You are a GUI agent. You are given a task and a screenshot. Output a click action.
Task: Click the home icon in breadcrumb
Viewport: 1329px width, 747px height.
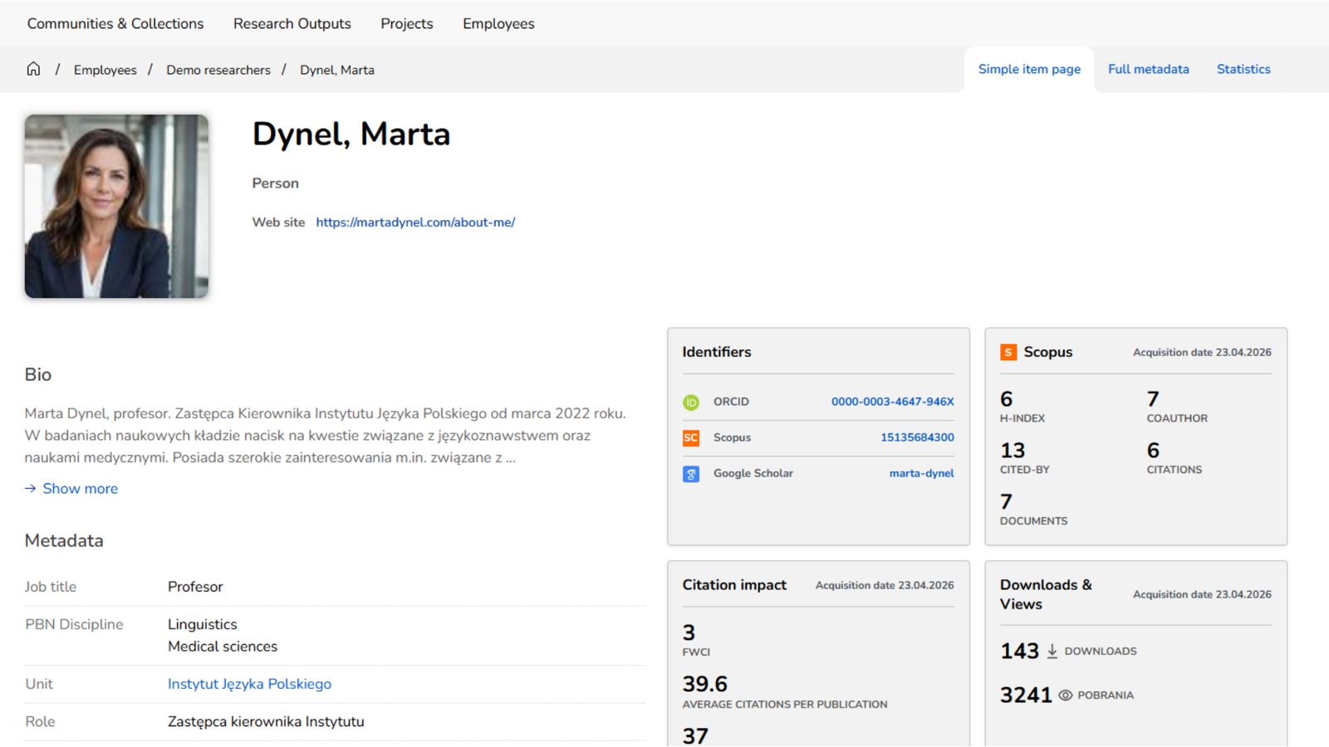click(33, 69)
